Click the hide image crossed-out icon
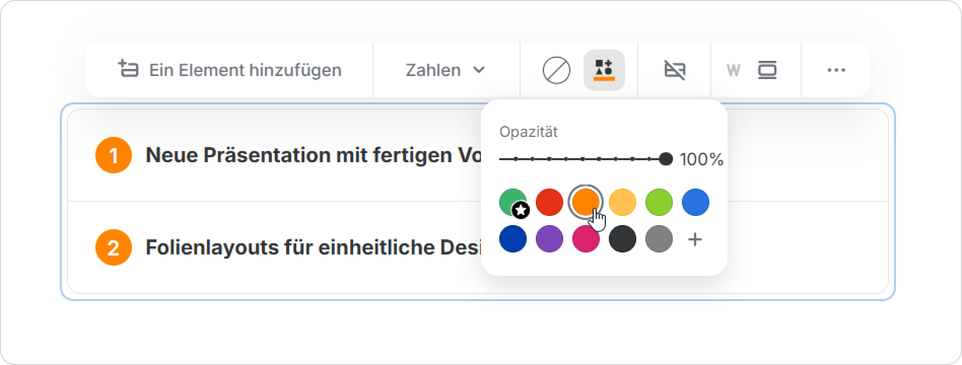962x365 pixels. click(674, 70)
